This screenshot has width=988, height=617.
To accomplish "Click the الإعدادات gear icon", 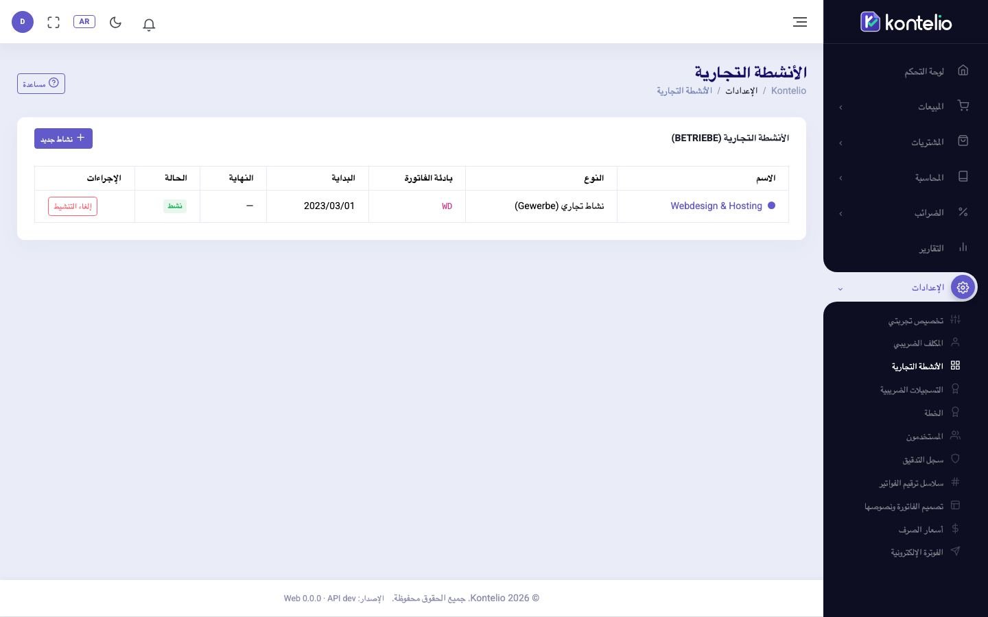I will pyautogui.click(x=963, y=287).
